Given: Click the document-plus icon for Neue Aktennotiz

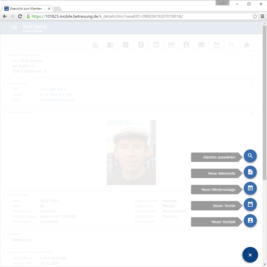Looking at the screenshot, I should coord(250,172).
